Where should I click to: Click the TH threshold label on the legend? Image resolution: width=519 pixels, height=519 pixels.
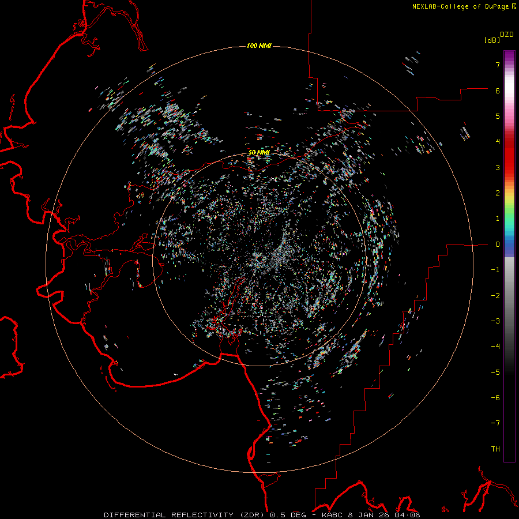tap(495, 449)
